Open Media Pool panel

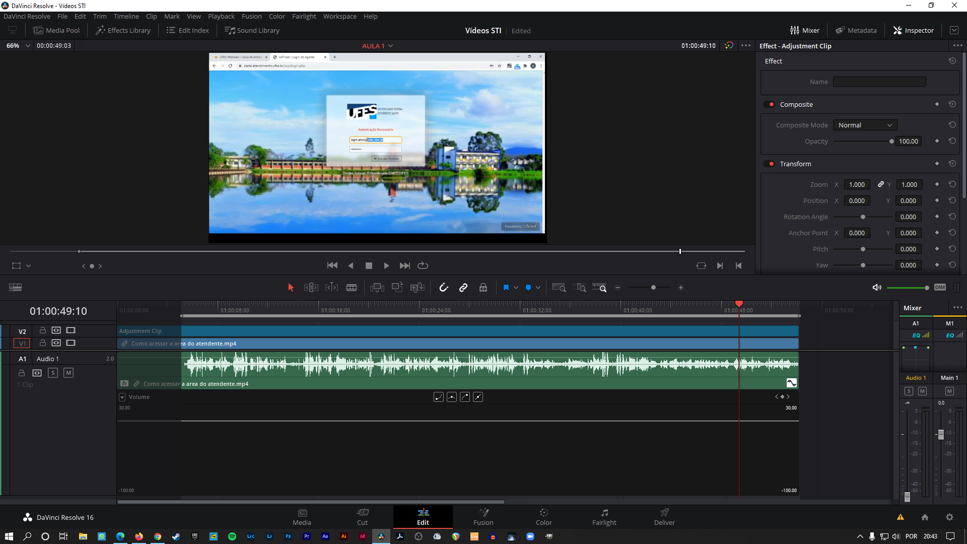tap(56, 30)
